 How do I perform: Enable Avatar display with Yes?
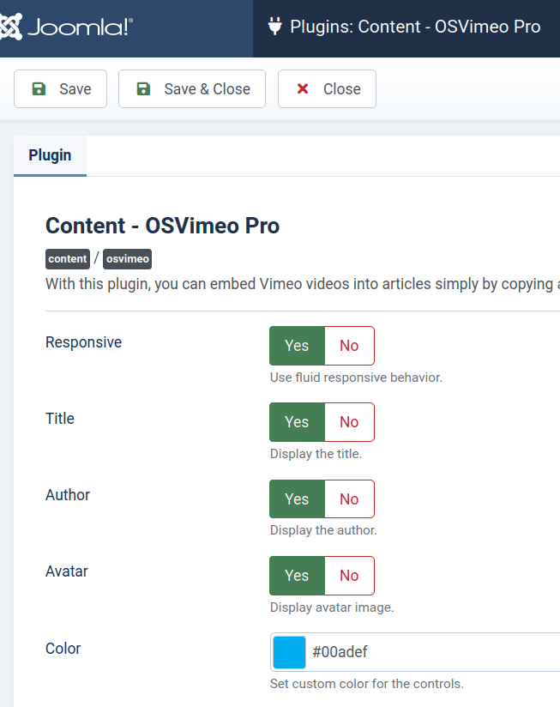(297, 575)
